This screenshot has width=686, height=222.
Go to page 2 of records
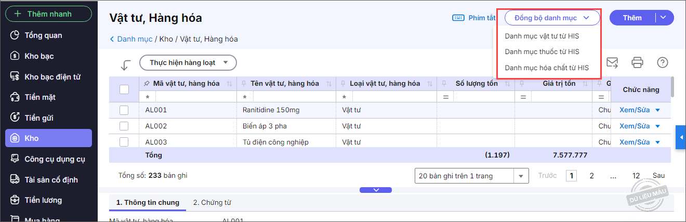[x=591, y=176]
